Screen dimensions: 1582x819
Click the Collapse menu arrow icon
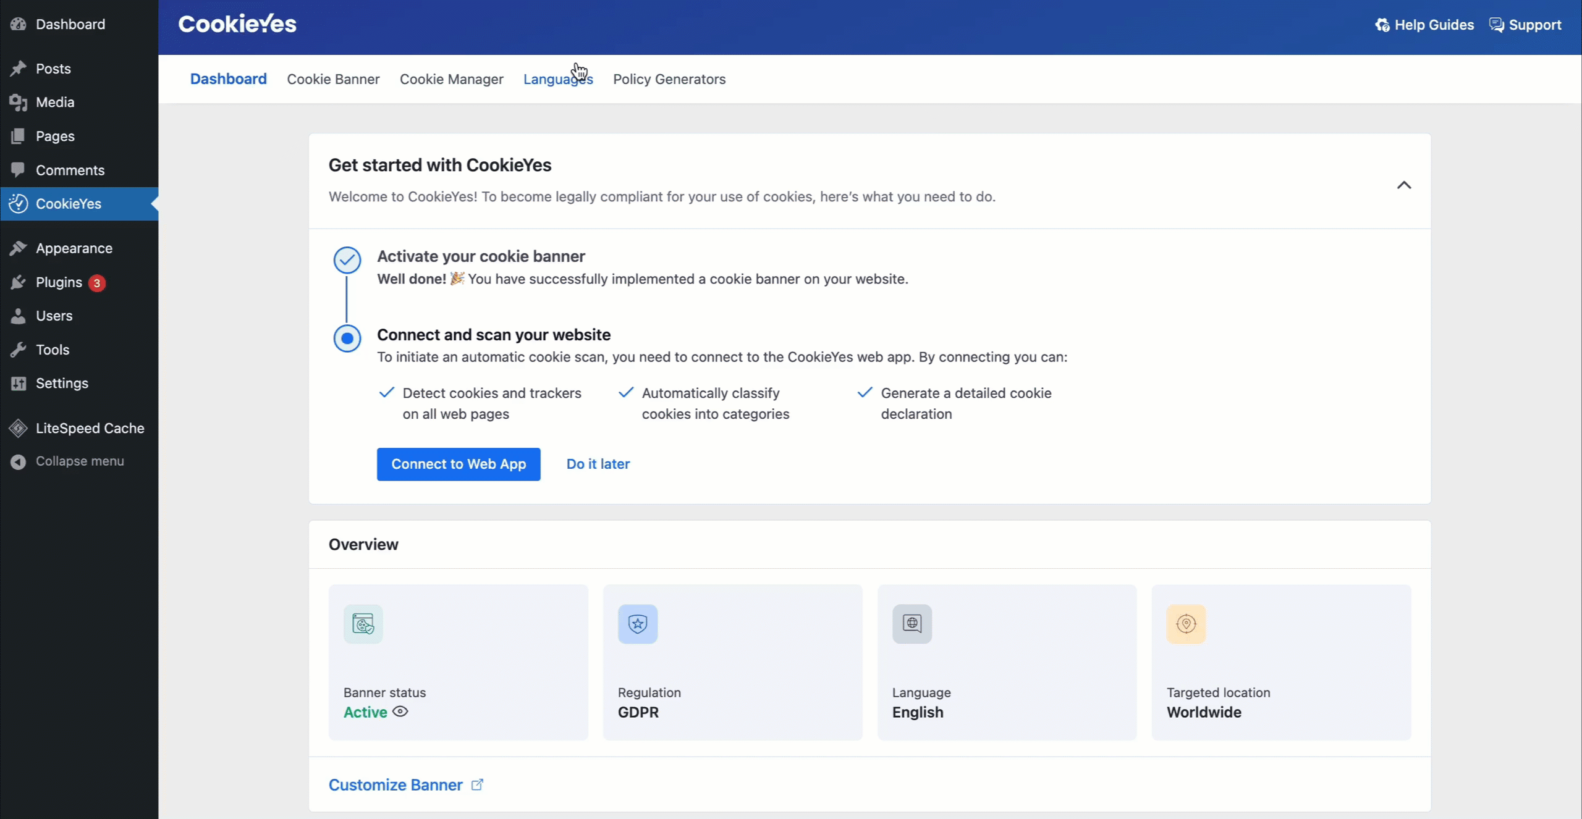(19, 461)
